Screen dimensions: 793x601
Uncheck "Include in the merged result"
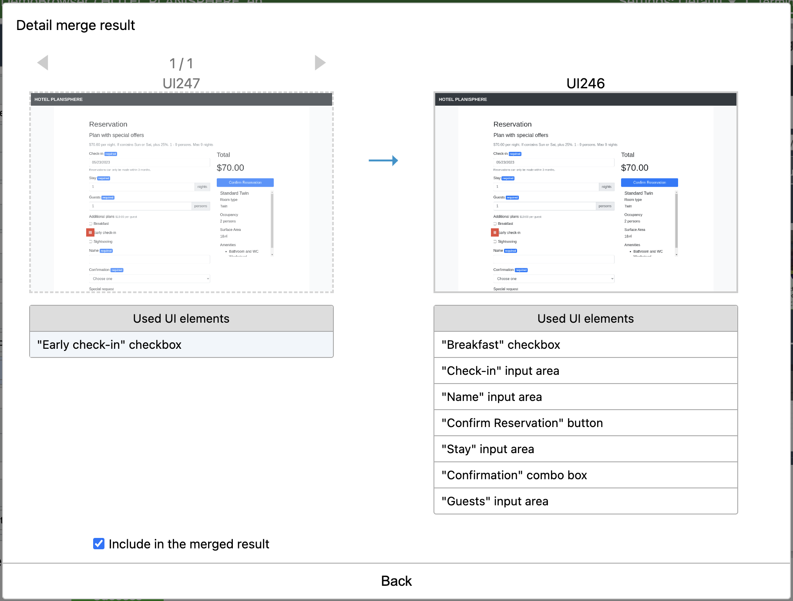point(98,544)
